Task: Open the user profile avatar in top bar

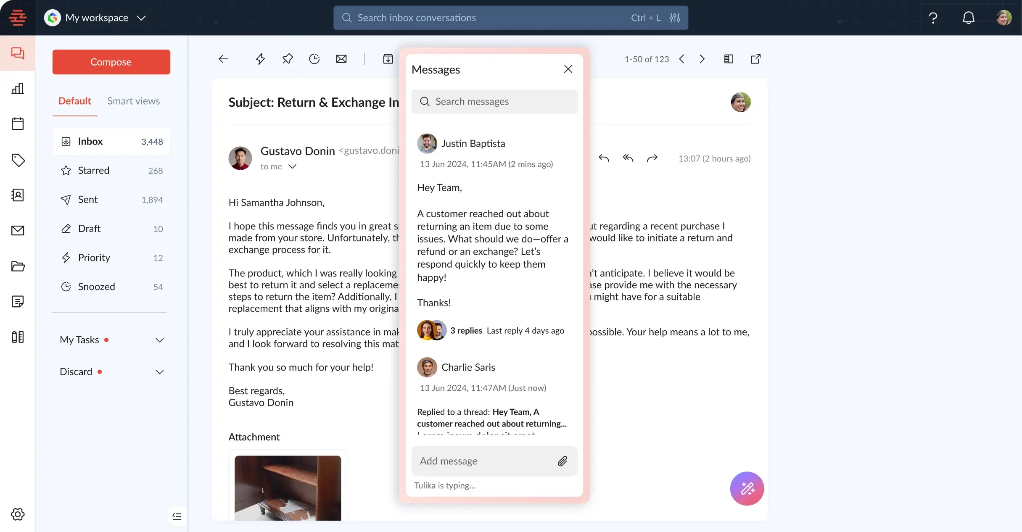Action: [1004, 18]
